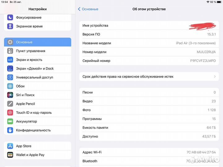This screenshot has height=167, width=223.
Task: Tap the Apple Pencil icon
Action: tap(10, 104)
